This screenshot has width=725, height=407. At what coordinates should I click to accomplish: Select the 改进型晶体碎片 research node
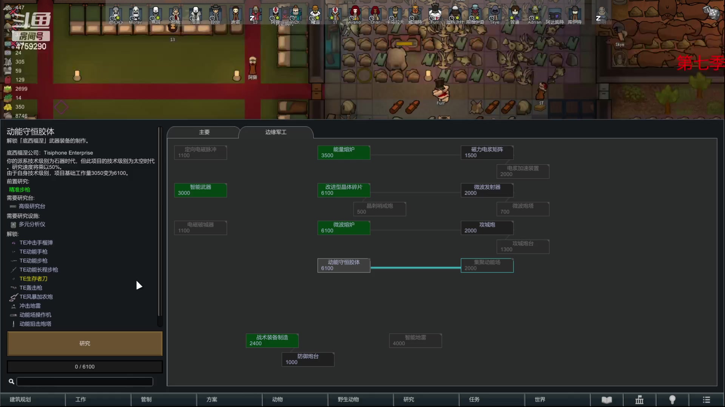point(344,190)
